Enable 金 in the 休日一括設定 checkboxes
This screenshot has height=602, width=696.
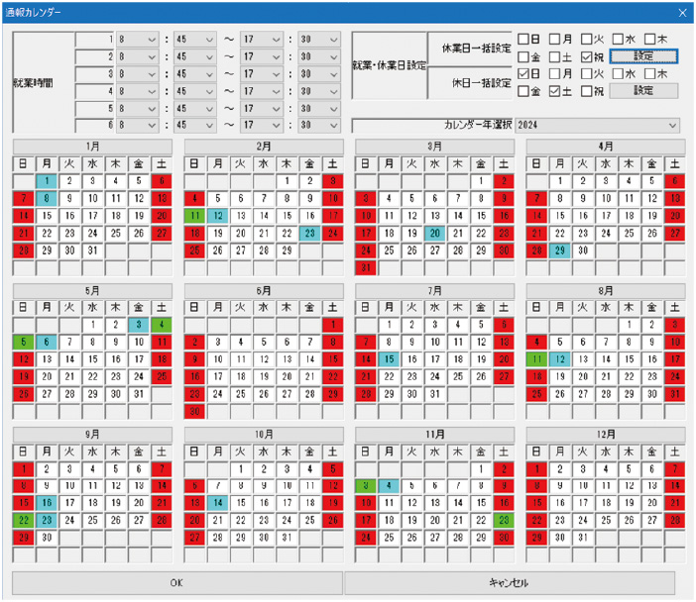523,91
